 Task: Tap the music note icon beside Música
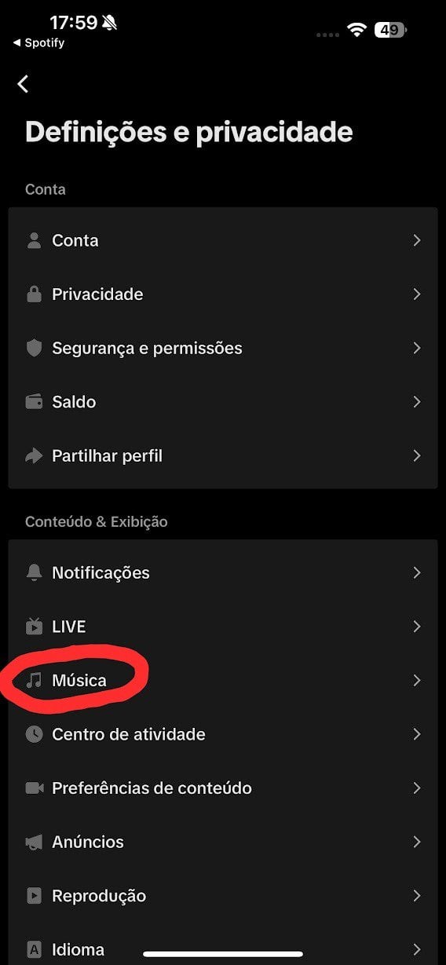tap(34, 680)
